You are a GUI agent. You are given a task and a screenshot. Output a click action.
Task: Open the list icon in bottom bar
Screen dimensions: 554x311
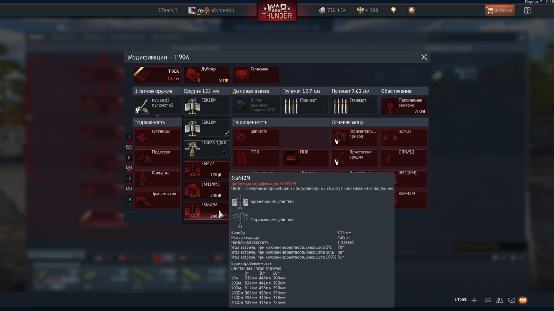coord(488,300)
